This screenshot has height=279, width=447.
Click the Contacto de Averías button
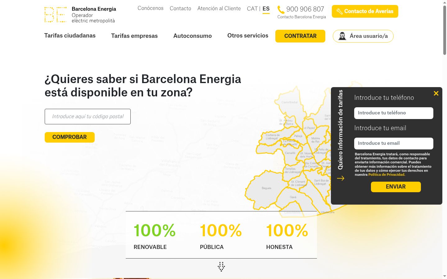(365, 11)
